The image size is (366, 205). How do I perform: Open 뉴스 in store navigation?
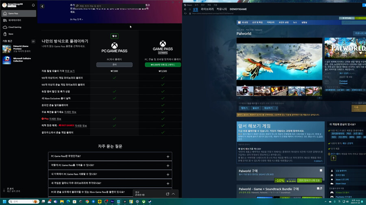tap(295, 23)
